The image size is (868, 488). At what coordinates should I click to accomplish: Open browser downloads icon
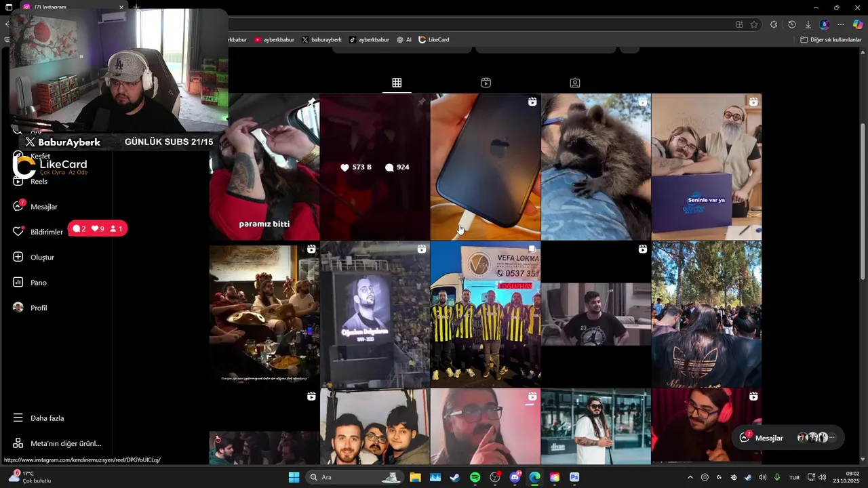coord(808,24)
